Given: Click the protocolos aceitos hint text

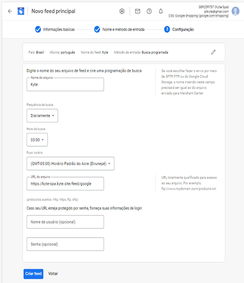Looking at the screenshot, I should tap(53, 200).
